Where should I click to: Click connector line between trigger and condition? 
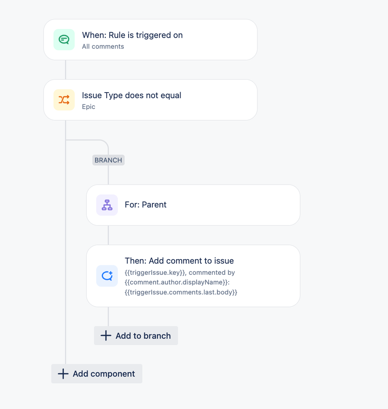[x=65, y=70]
